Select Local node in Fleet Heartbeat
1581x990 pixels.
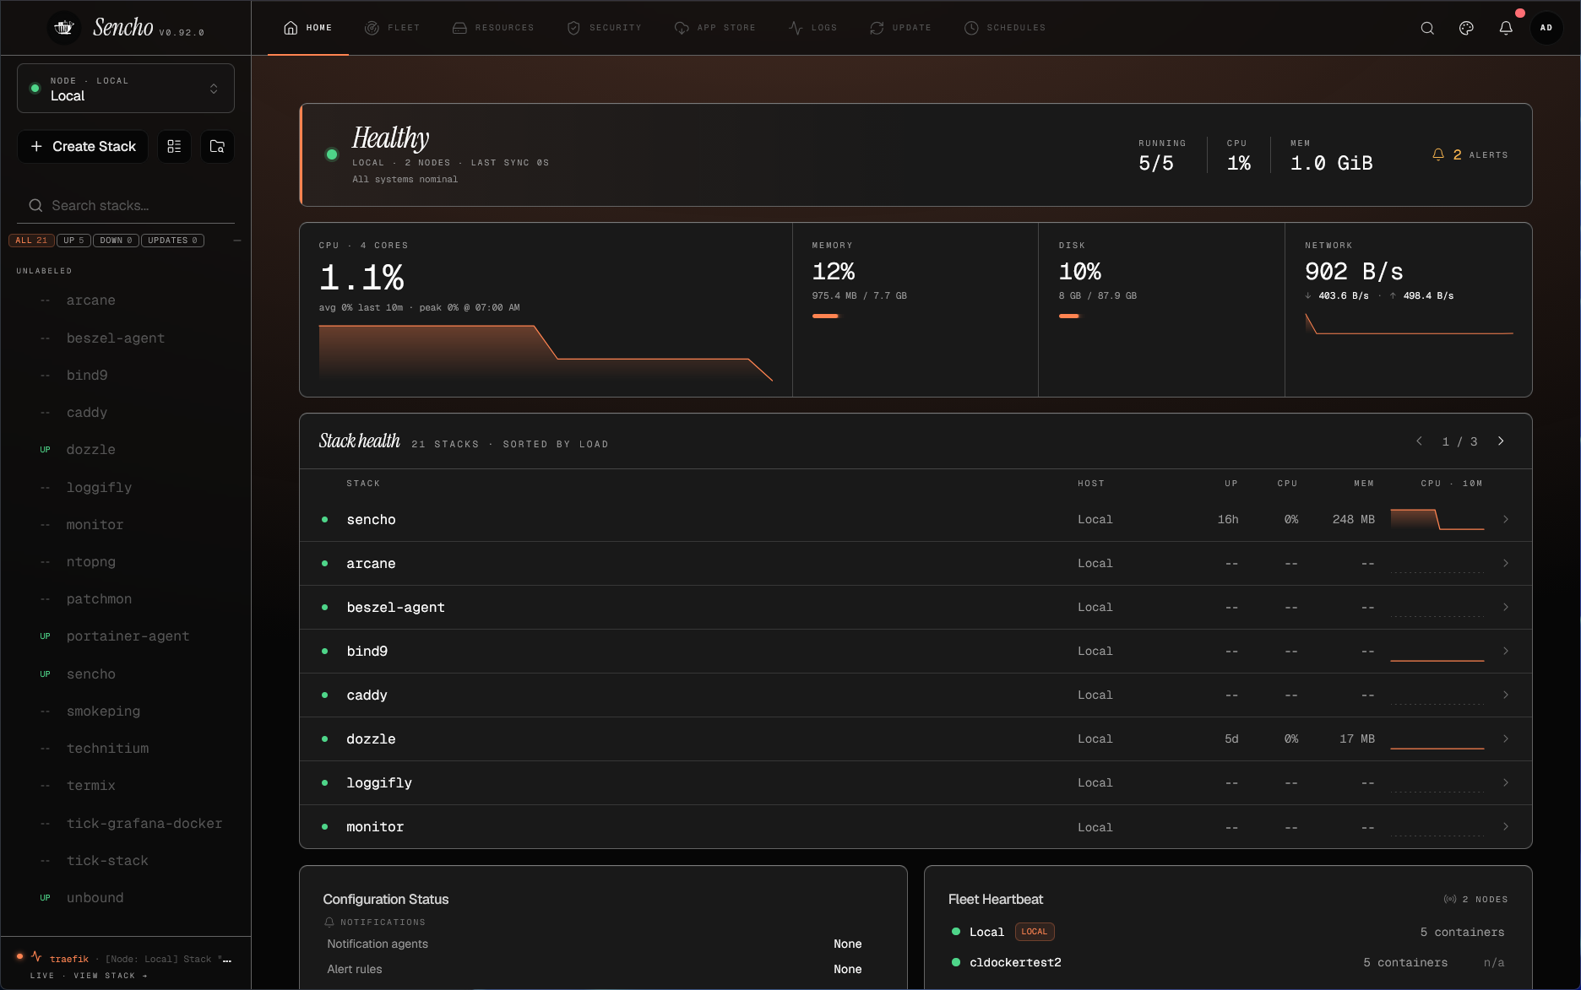pyautogui.click(x=1228, y=932)
